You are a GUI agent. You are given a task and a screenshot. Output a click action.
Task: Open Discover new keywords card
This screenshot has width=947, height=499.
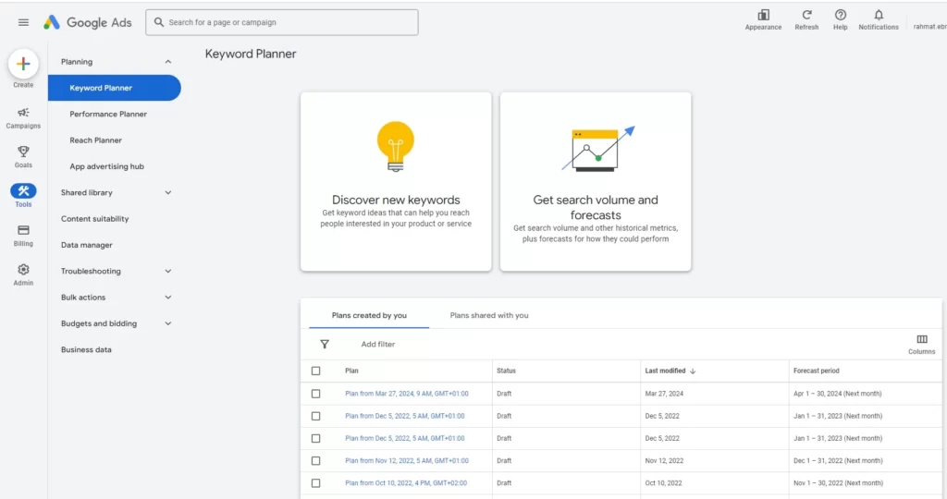point(396,182)
